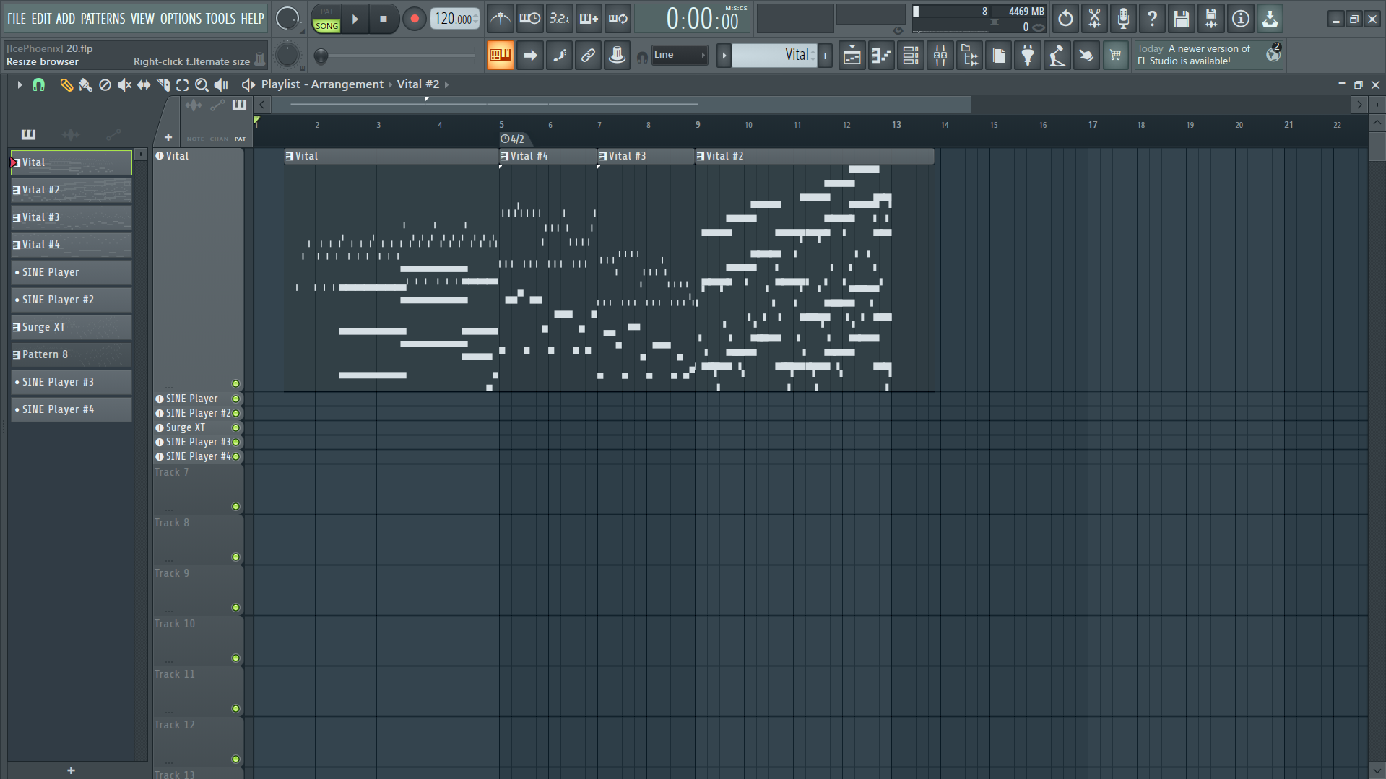
Task: Toggle the chain-link note grouping icon
Action: [x=589, y=56]
